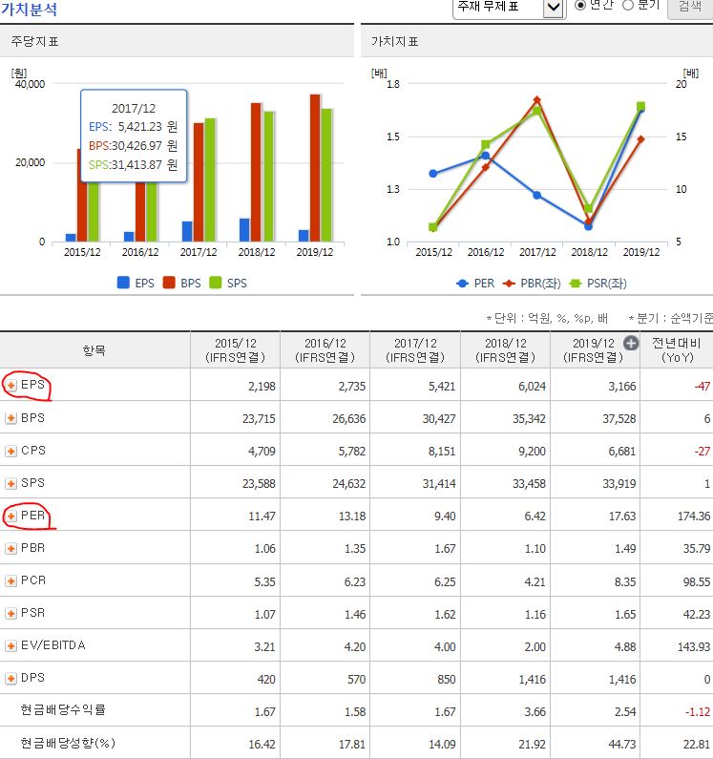Expand the DPS row

click(10, 678)
